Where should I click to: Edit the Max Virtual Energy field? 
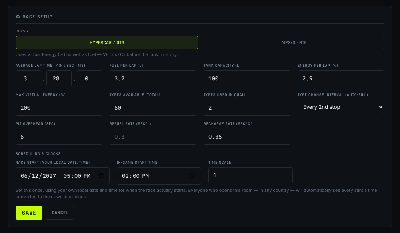(x=59, y=108)
